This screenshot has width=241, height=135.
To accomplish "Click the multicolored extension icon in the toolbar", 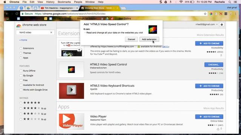I will click(x=211, y=14).
